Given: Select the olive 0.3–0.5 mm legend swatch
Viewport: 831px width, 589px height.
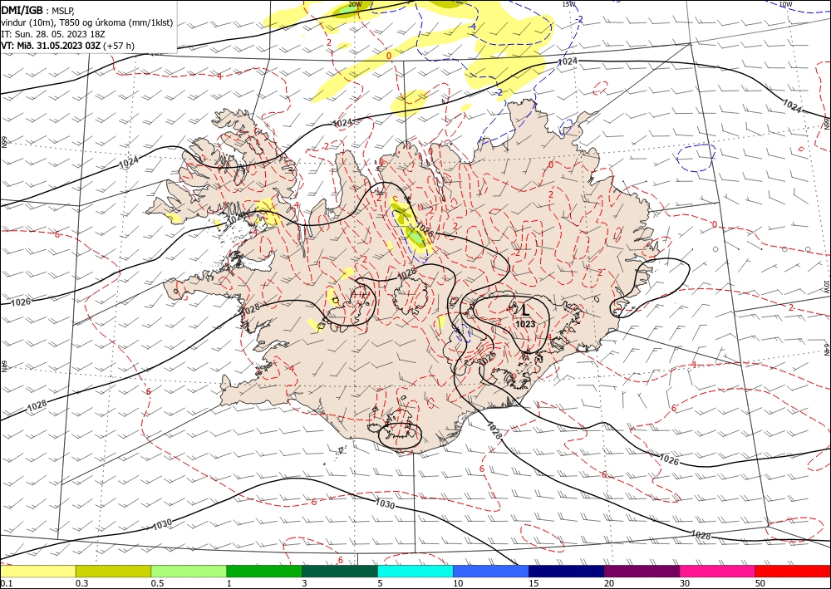Looking at the screenshot, I should (x=113, y=571).
